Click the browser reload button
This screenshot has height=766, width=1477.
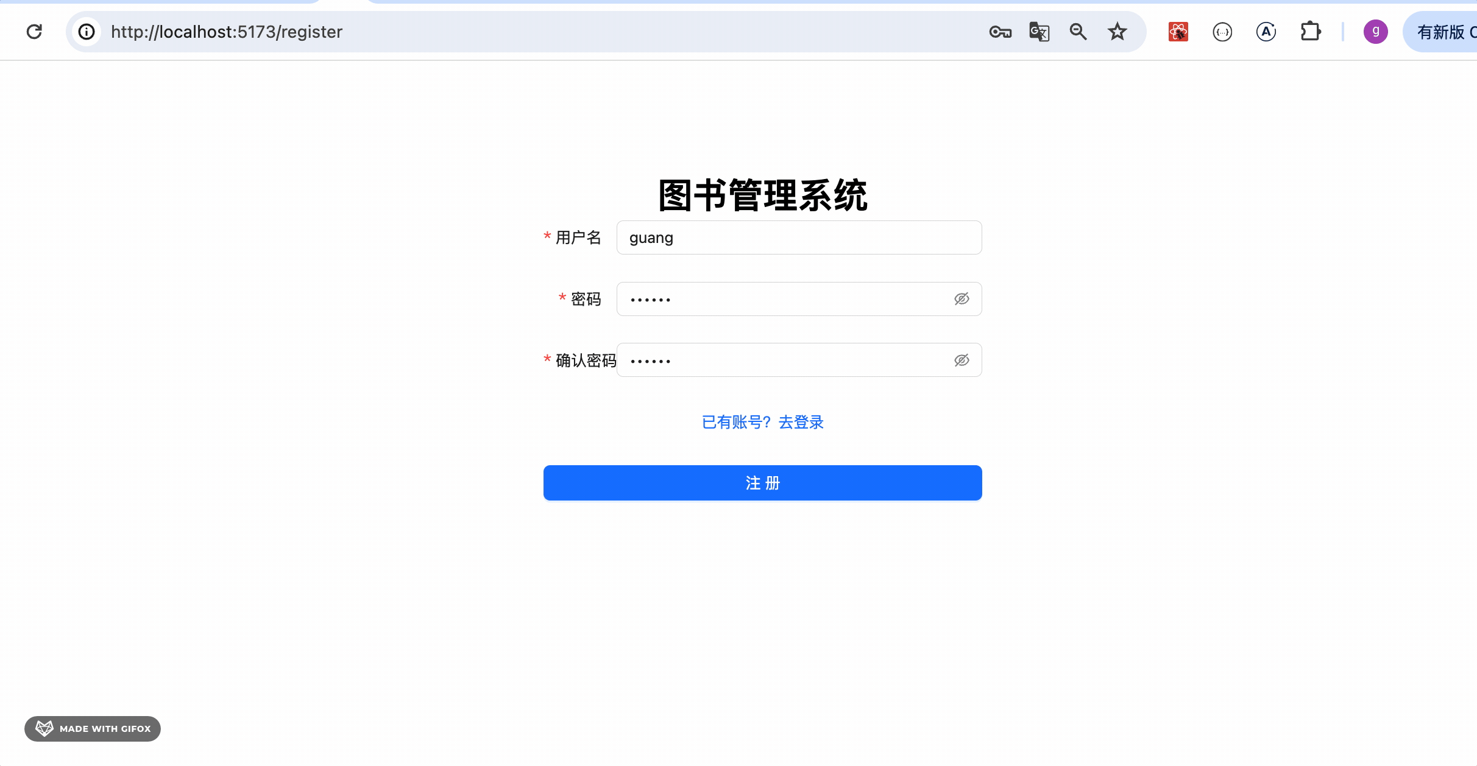coord(34,32)
